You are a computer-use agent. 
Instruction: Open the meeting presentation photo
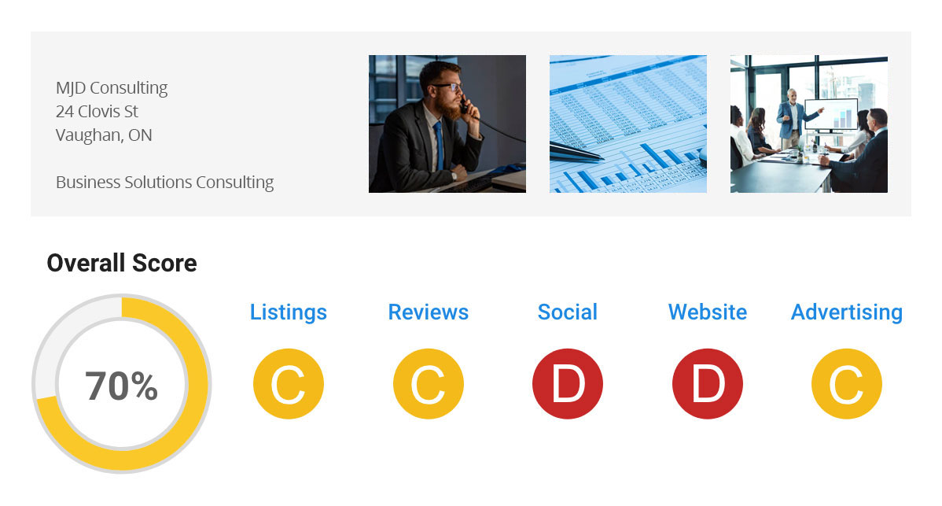click(x=808, y=124)
